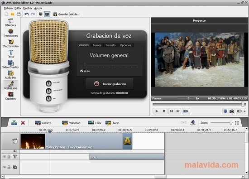The width and height of the screenshot is (249, 179).
Task: Open the Audio tool
Action: [x=112, y=123]
